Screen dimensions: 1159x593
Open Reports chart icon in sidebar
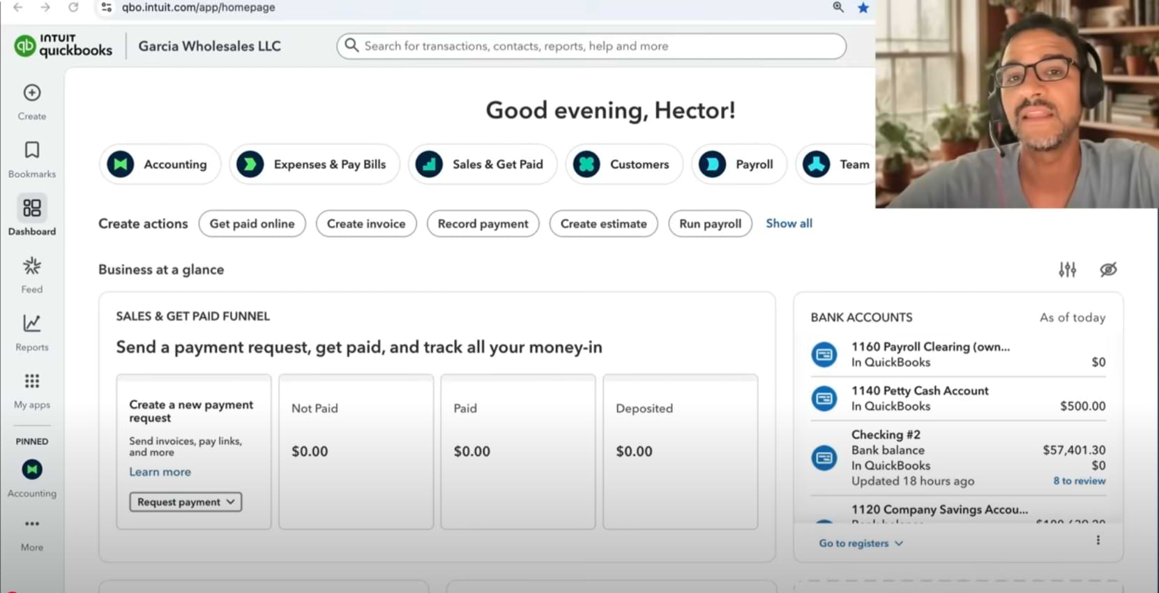tap(32, 323)
